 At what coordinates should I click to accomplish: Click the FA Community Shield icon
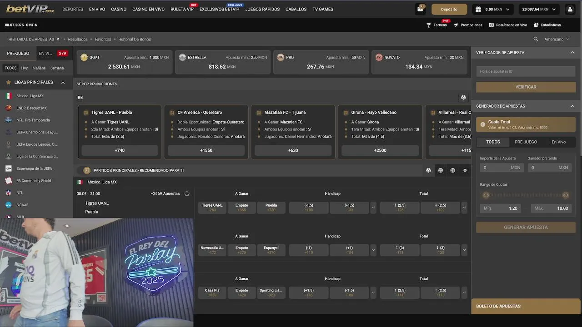click(x=8, y=181)
